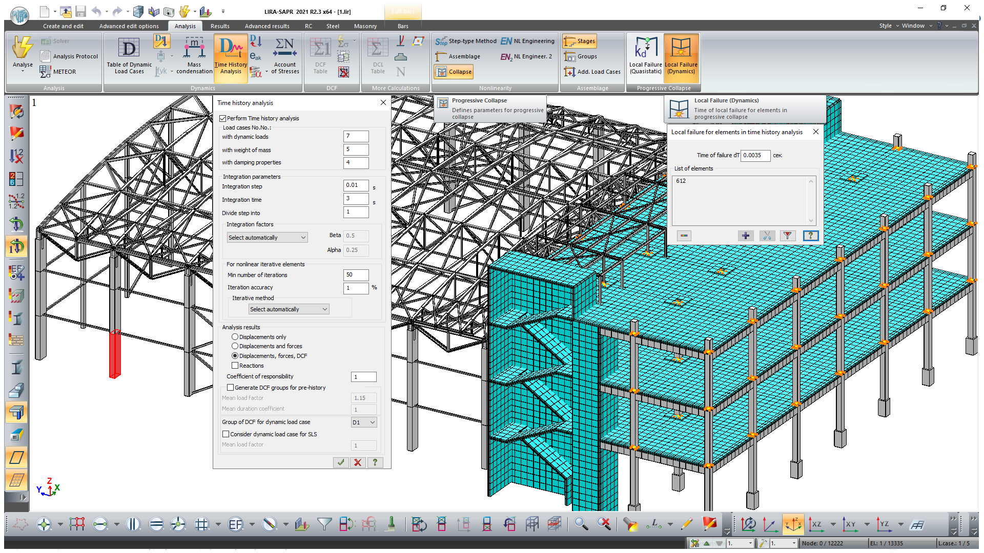Click the Time of failure dT field

[x=755, y=155]
